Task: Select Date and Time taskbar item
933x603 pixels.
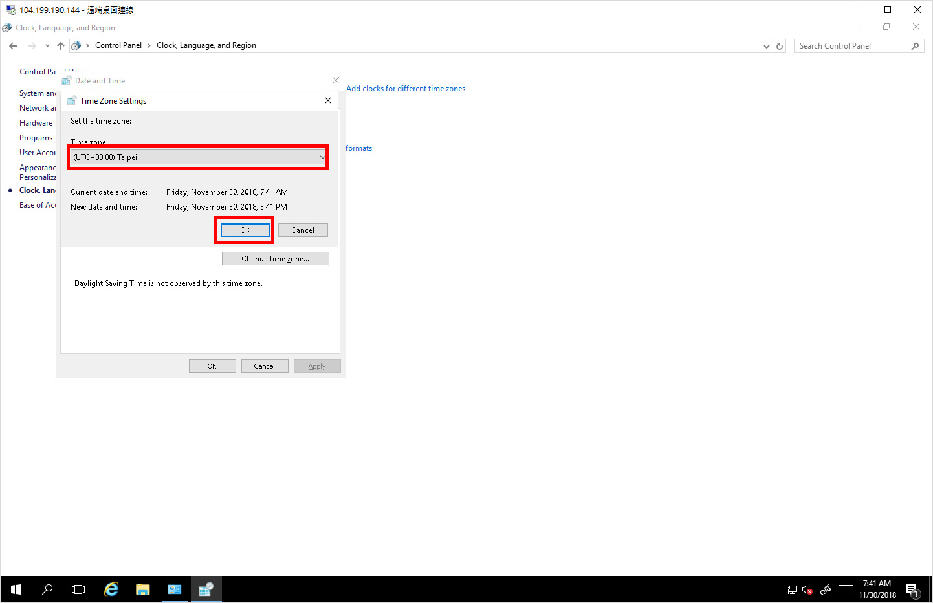Action: 206,589
